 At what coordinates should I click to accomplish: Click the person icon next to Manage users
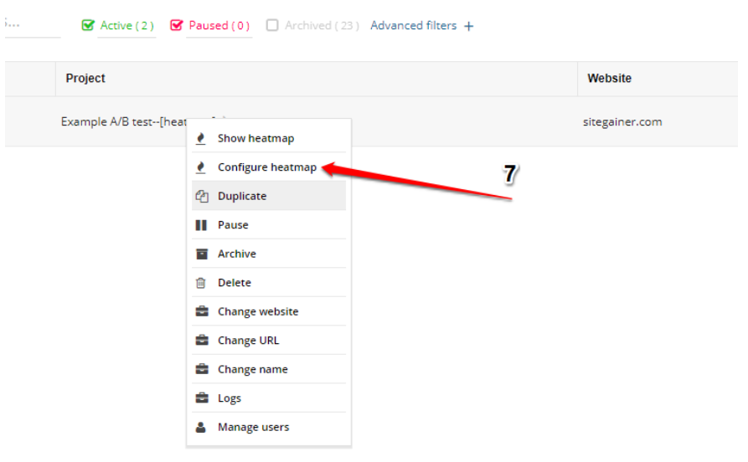coord(201,428)
